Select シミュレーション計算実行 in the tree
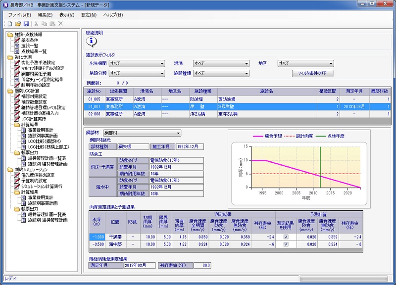This screenshot has height=285, width=396. click(x=41, y=186)
